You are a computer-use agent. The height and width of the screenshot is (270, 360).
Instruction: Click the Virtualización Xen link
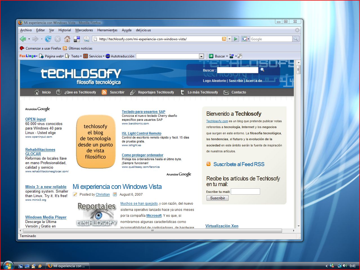tap(222, 226)
